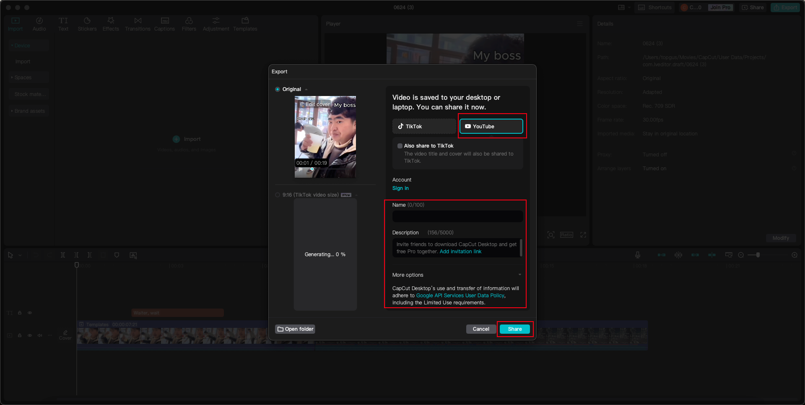Click the Split clip tool in timeline toolbar
The width and height of the screenshot is (805, 405).
[x=63, y=255]
